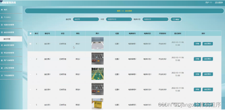Click the 电脑编号 column header

click(132, 33)
